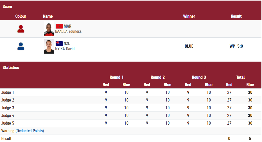Click the red boxer silhouette icon
This screenshot has width=262, height=142.
click(21, 29)
